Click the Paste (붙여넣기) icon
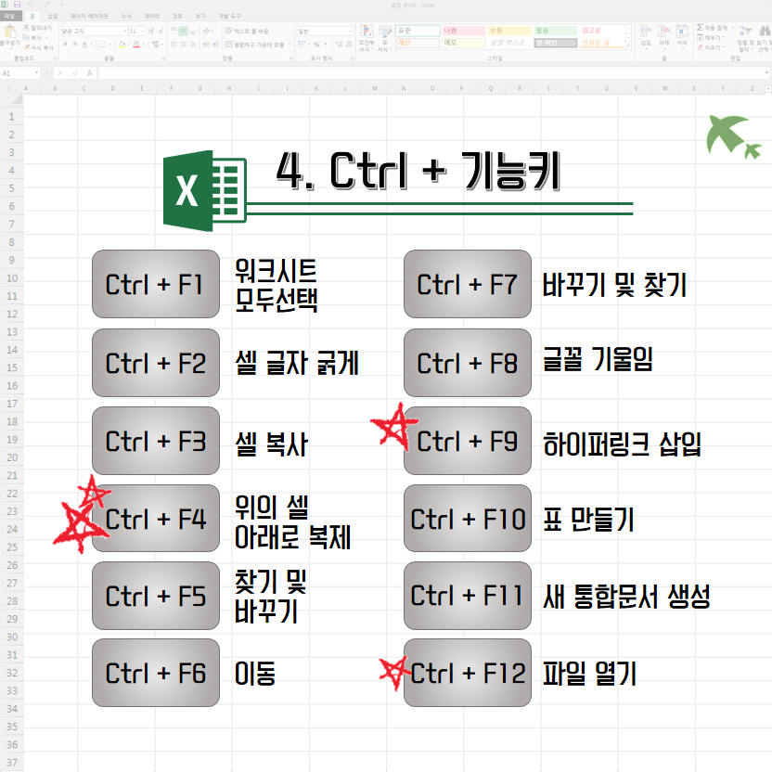This screenshot has width=772, height=772. [x=8, y=35]
